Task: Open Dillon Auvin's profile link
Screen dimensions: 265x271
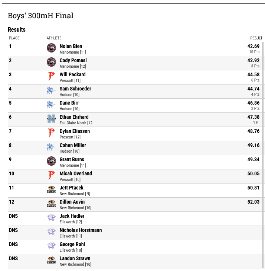Action: [72, 202]
